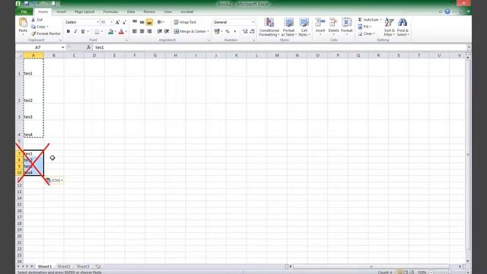Viewport: 487px width, 274px height.
Task: Apply the red Font Color
Action: pos(121,32)
